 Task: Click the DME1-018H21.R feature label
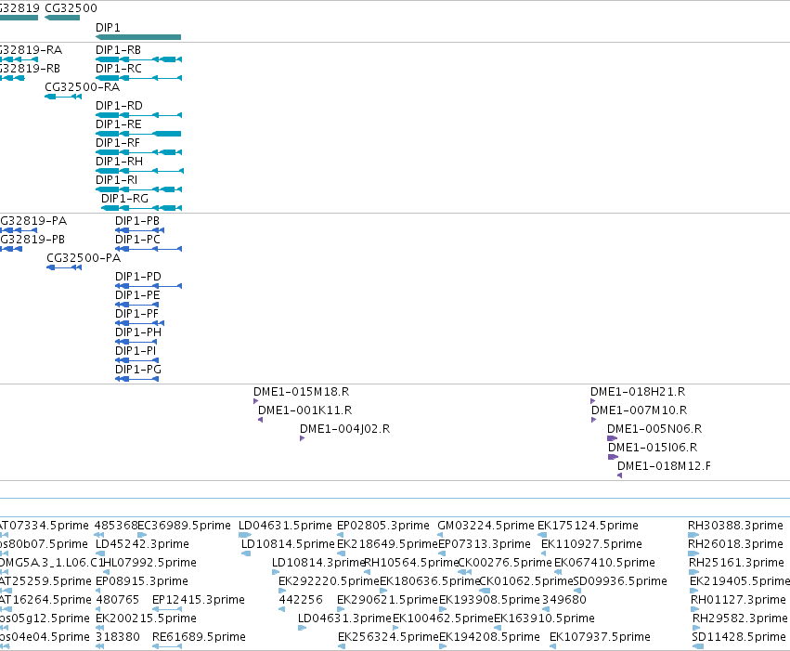pyautogui.click(x=638, y=393)
